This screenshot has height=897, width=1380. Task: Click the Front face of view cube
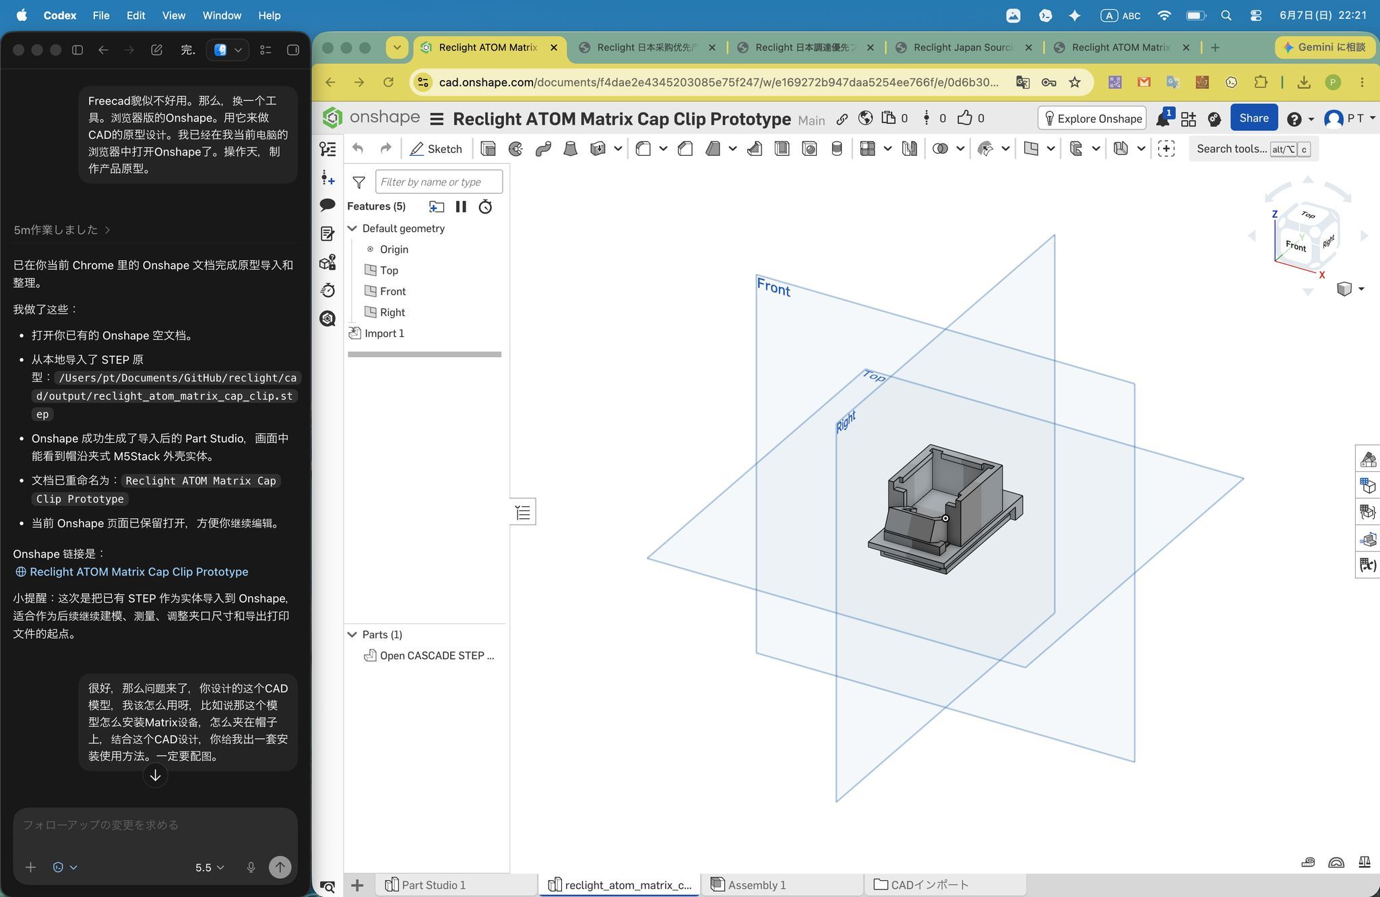(x=1295, y=246)
